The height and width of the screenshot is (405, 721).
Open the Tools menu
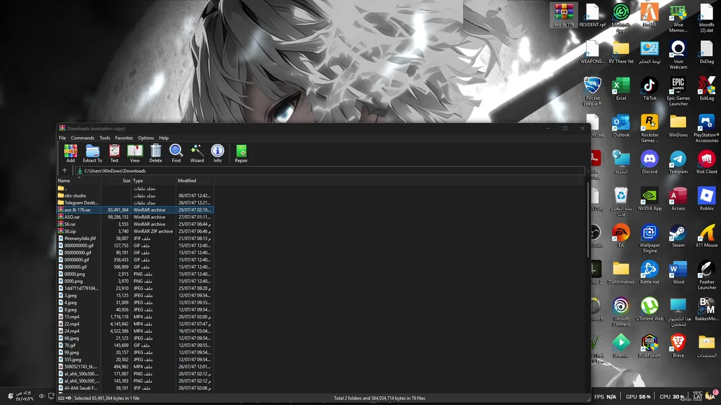pyautogui.click(x=105, y=138)
